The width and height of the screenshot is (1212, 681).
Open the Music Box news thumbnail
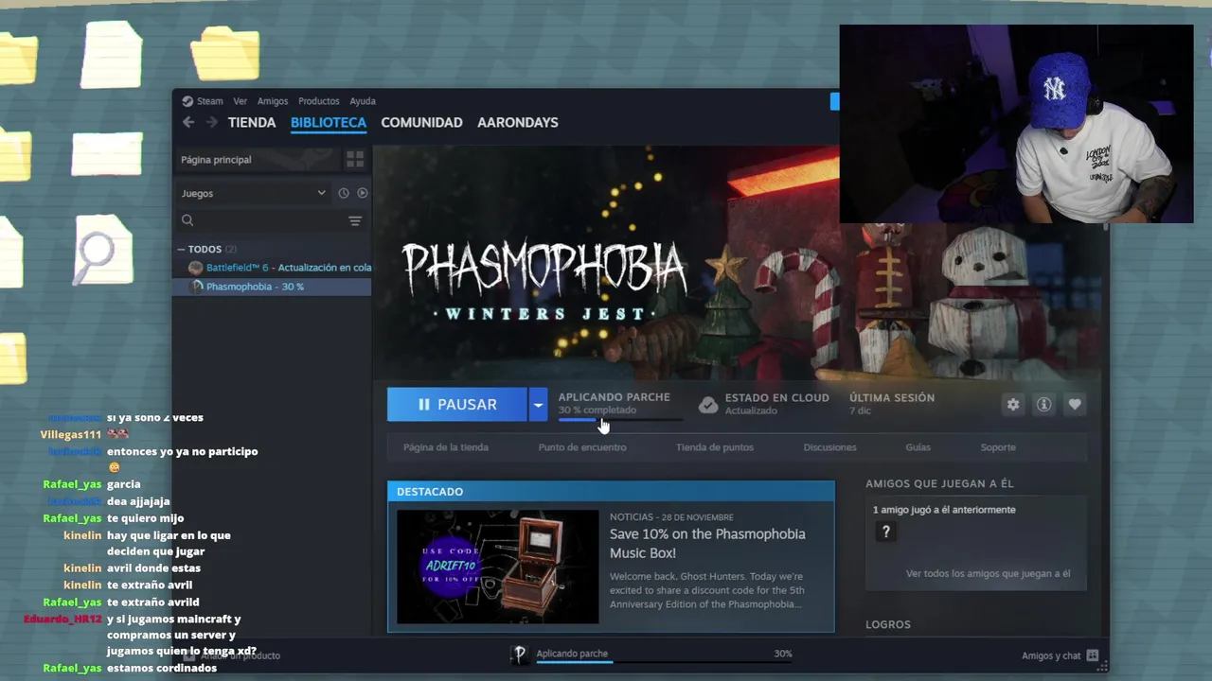498,567
